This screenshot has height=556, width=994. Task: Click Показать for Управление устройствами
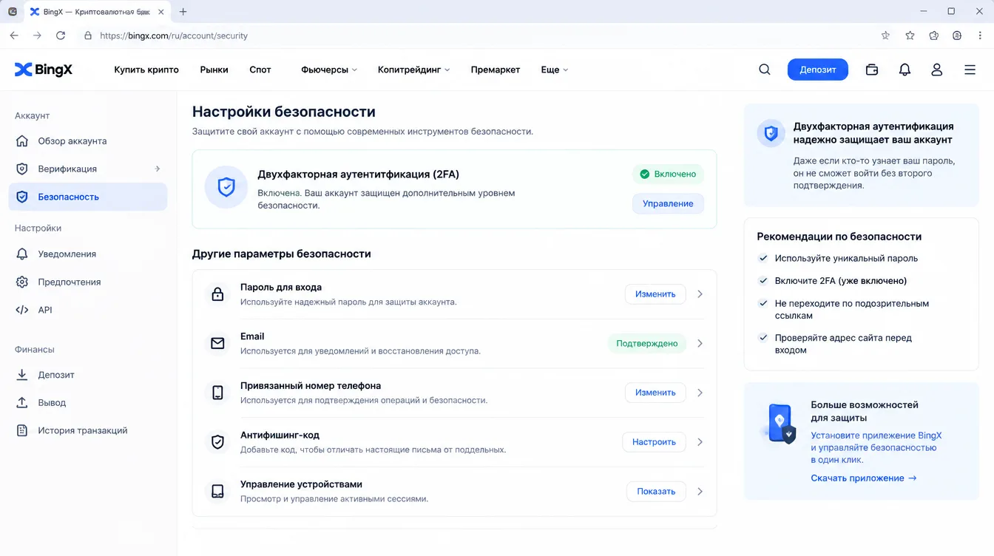[656, 491]
